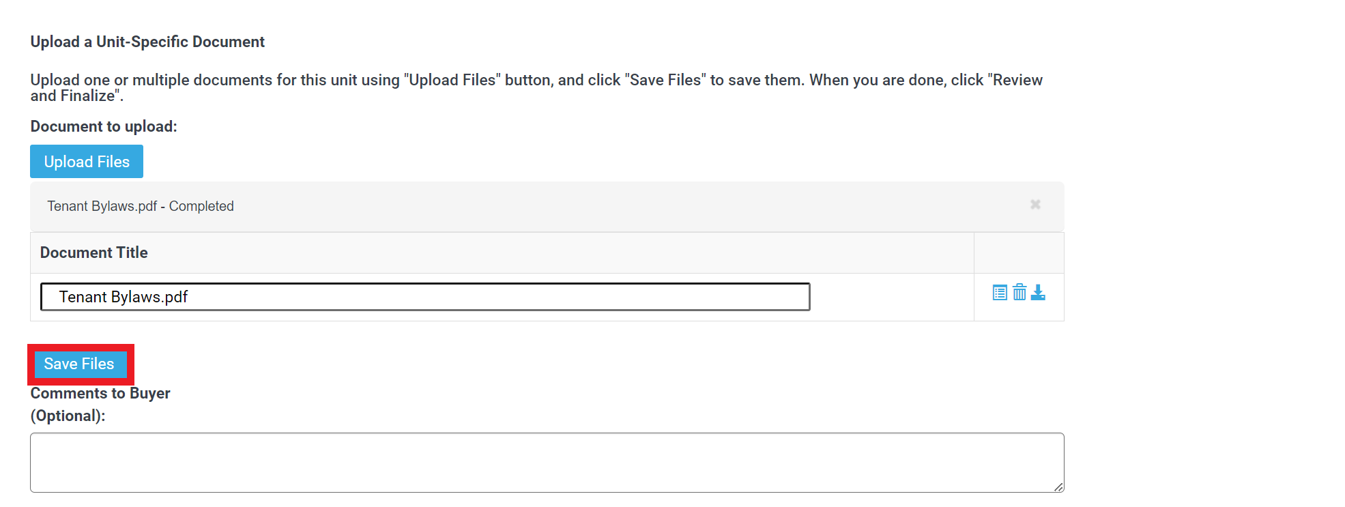Screen dimensions: 1345x507
Task: Download Tenant Bylaws.pdf using the download icon
Action: pyautogui.click(x=1038, y=292)
